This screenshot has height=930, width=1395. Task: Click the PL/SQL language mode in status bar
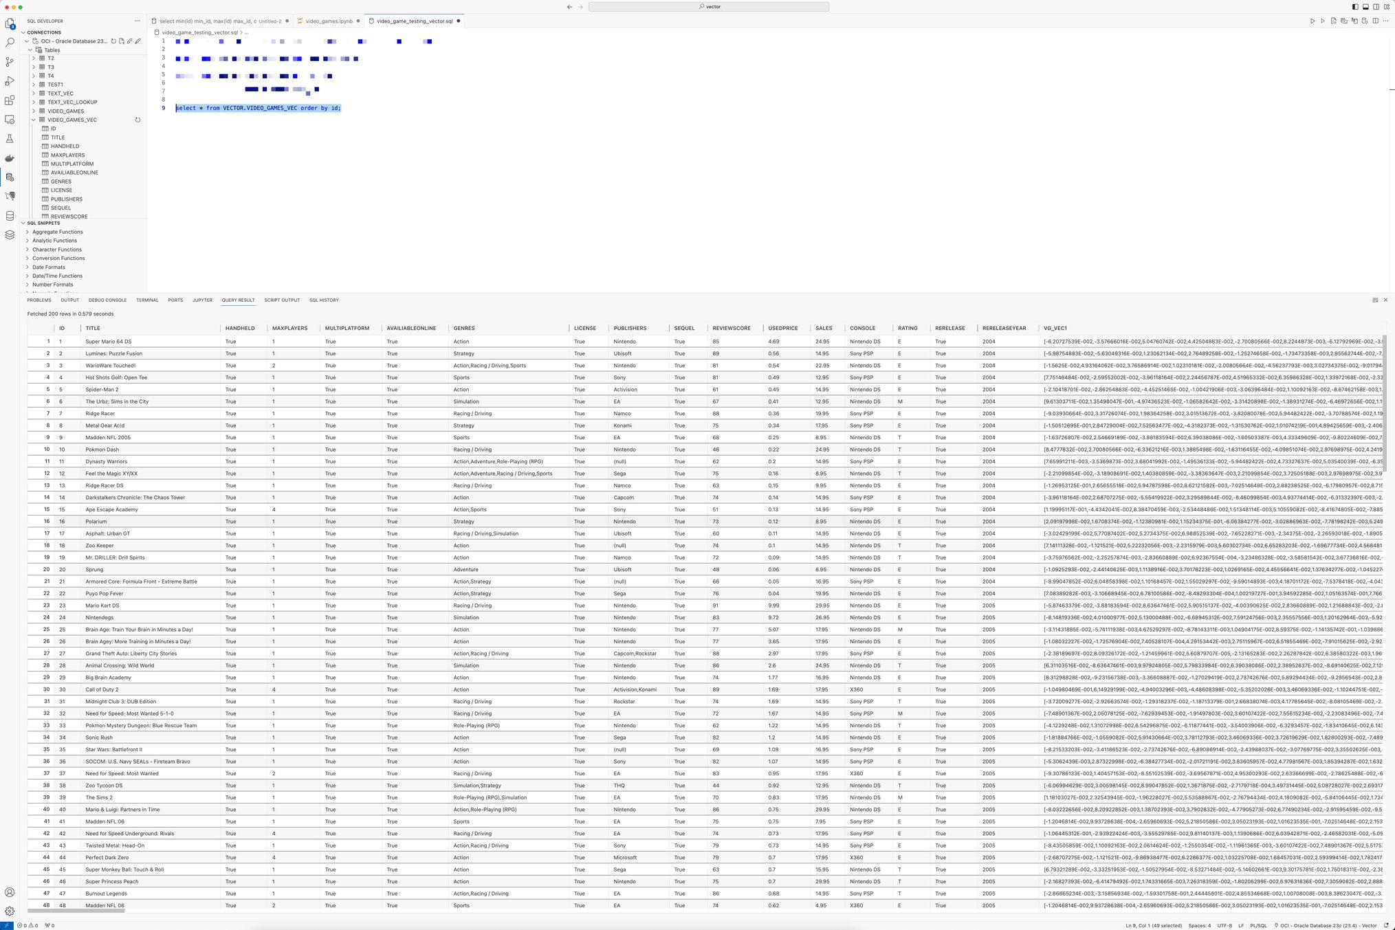1257,925
